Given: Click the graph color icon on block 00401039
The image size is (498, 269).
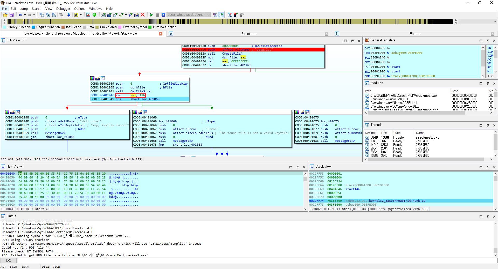Looking at the screenshot, I should [92, 78].
